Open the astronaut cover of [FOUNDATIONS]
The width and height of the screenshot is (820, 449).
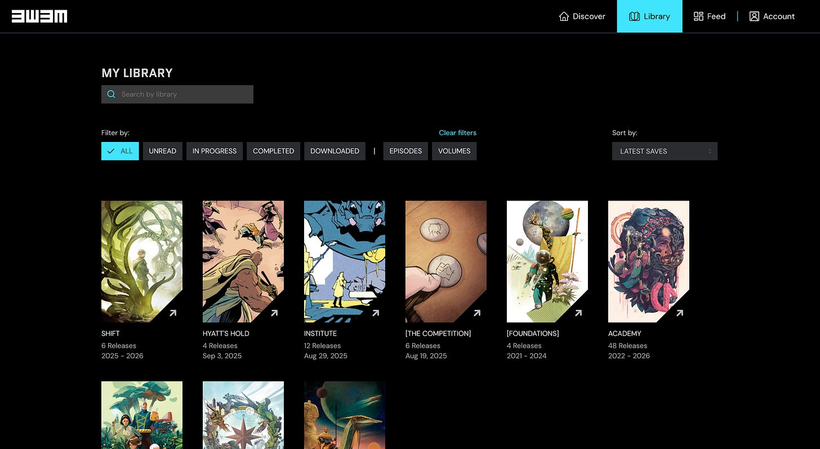[547, 261]
